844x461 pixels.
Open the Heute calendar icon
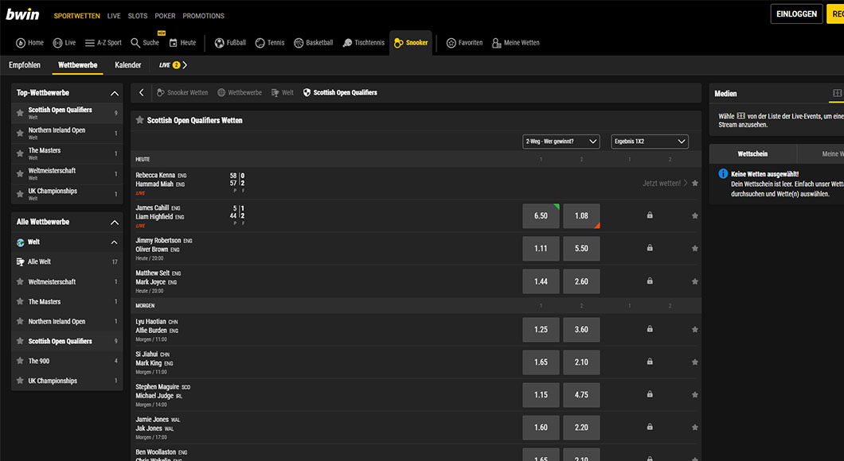click(173, 43)
